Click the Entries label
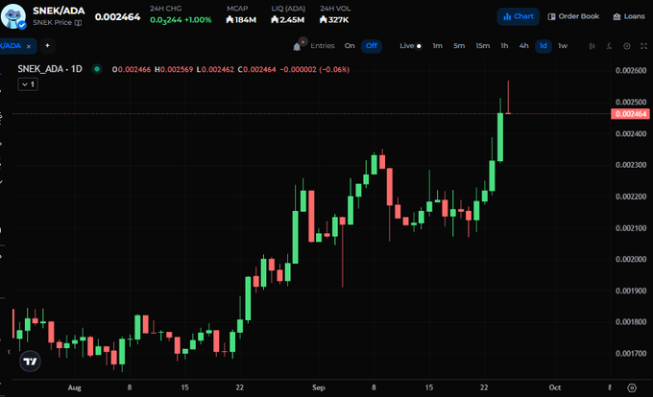This screenshot has height=397, width=653. point(323,46)
